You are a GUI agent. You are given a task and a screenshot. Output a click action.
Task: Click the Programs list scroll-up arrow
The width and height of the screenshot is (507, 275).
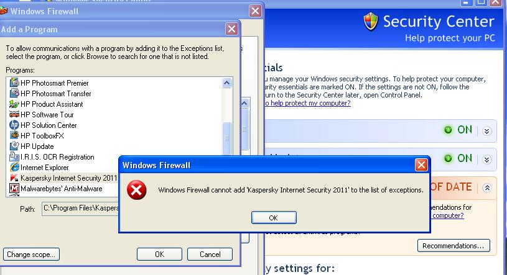coord(227,83)
